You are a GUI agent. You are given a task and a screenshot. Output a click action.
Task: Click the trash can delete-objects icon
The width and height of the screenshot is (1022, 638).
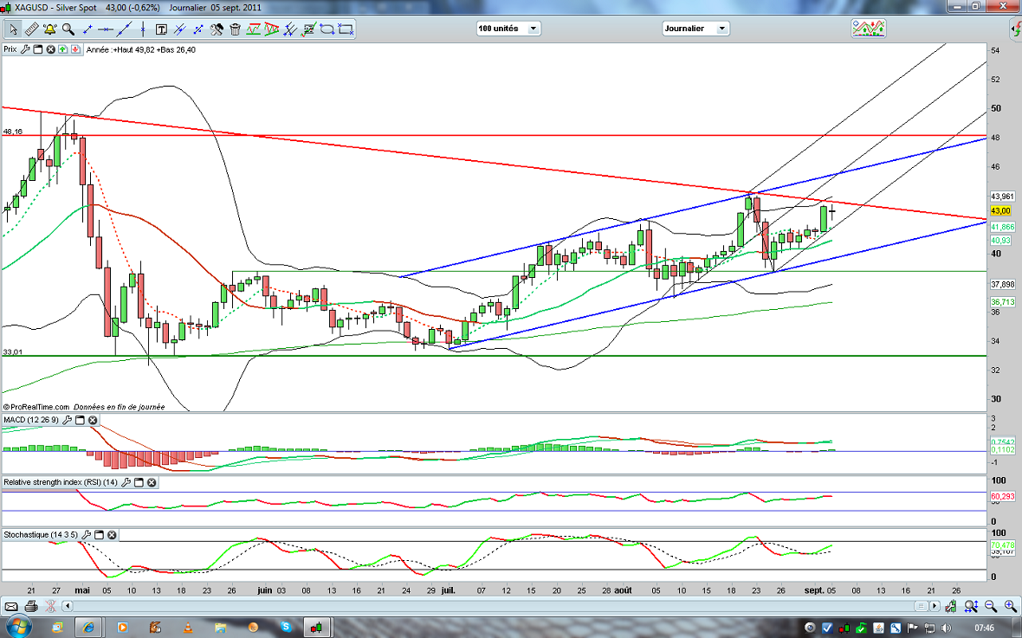236,29
